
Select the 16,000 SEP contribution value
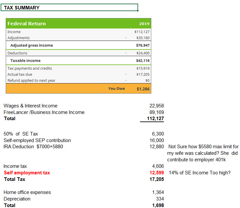tap(157, 140)
